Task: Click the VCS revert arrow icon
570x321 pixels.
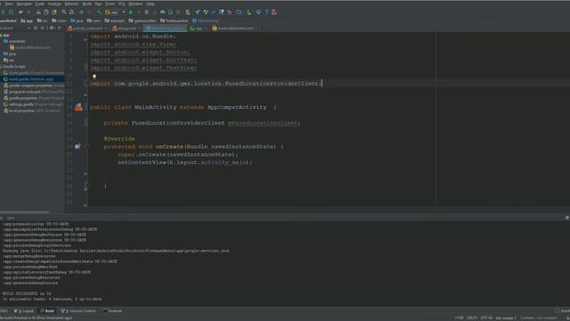Action: click(230, 12)
